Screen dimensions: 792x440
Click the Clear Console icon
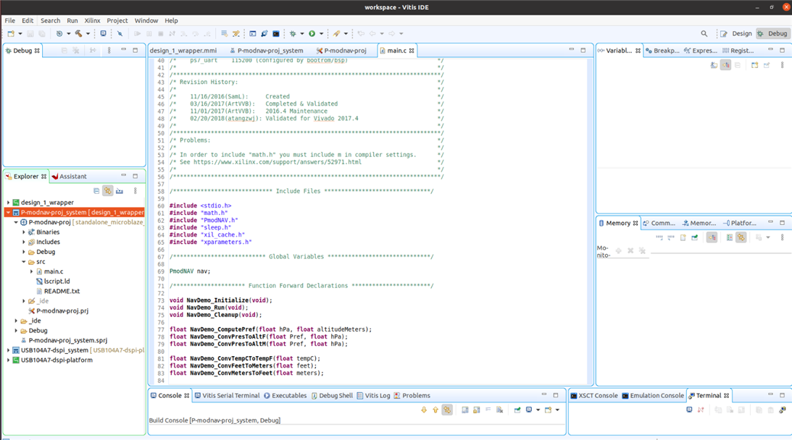click(499, 410)
